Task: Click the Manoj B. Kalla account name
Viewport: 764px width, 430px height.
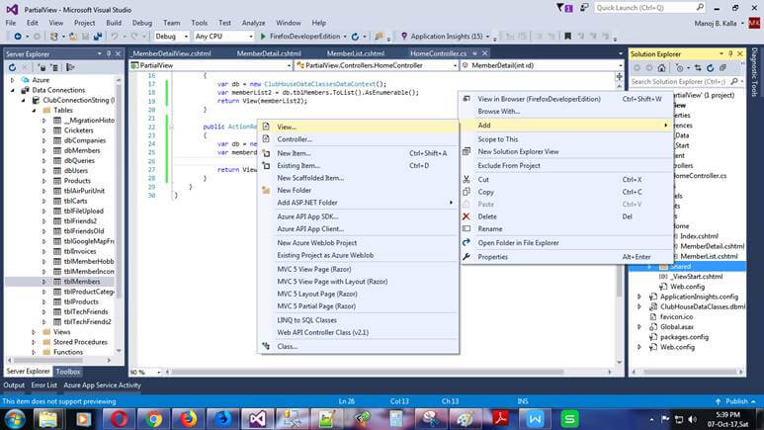Action: point(716,23)
